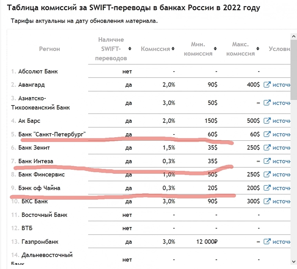Viewport: 297px width, 269px height.
Task: Select the Восточный Банк name
Action: tap(44, 215)
